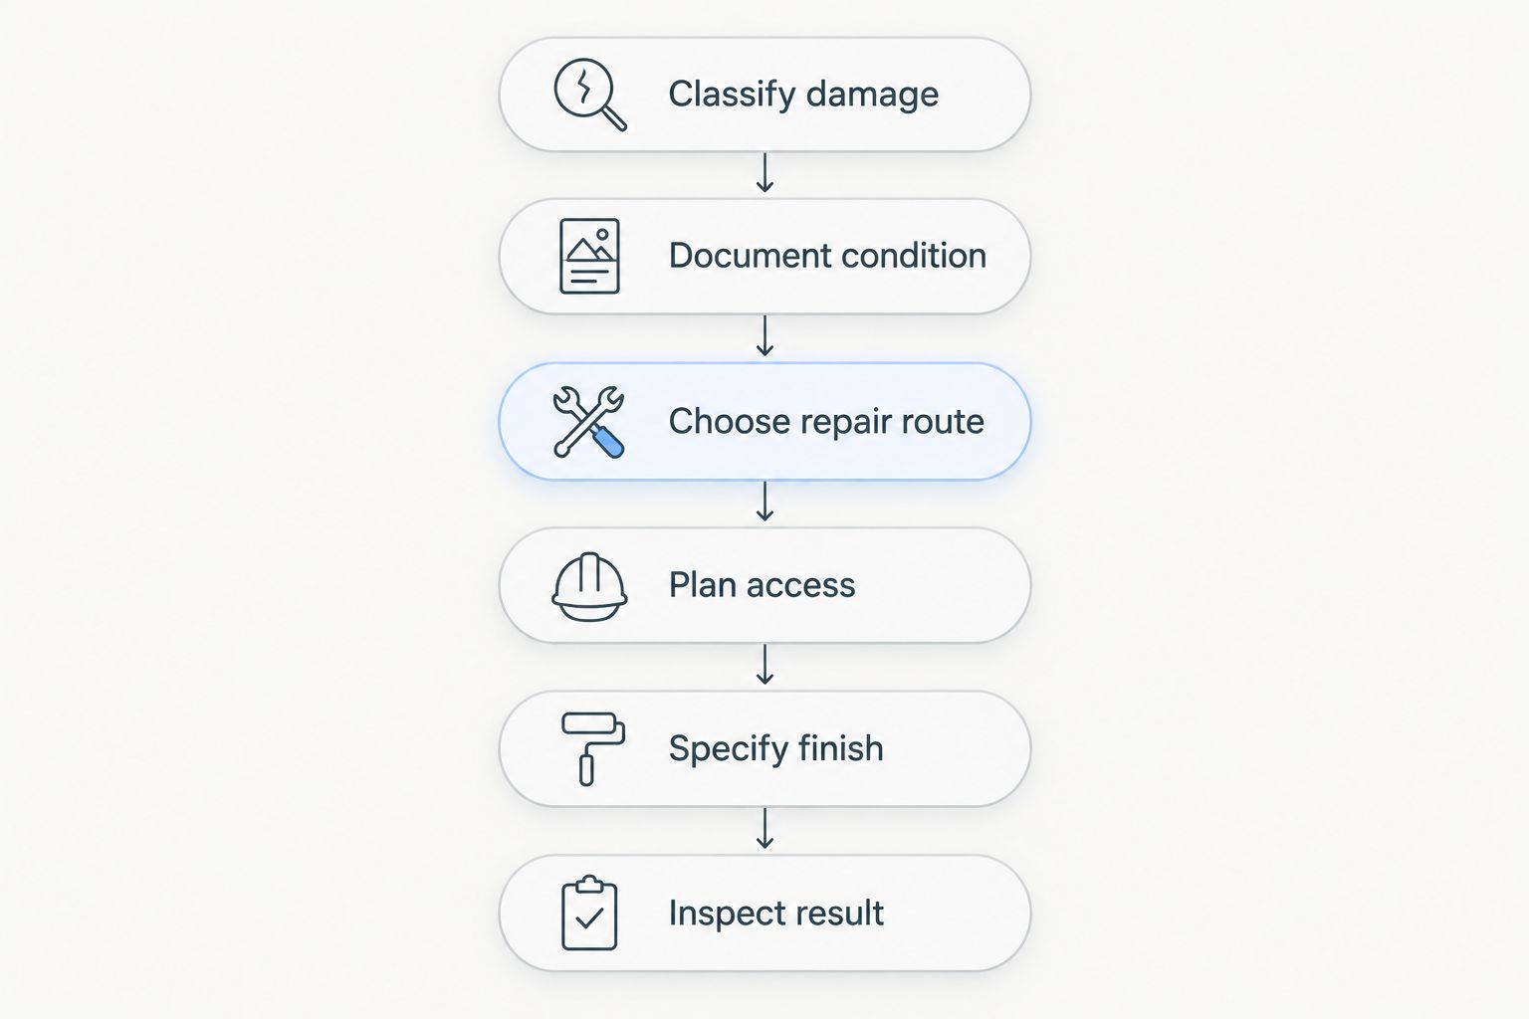The width and height of the screenshot is (1529, 1019).
Task: Click arrow above Inspect result step
Action: (x=764, y=829)
